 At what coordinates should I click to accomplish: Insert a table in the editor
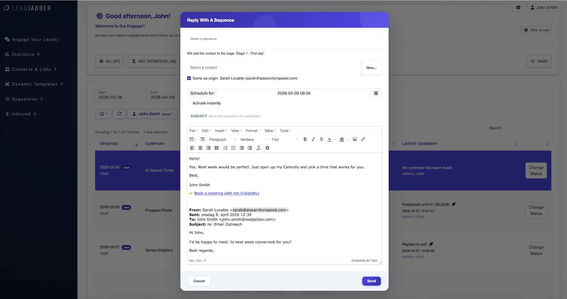tap(193, 139)
